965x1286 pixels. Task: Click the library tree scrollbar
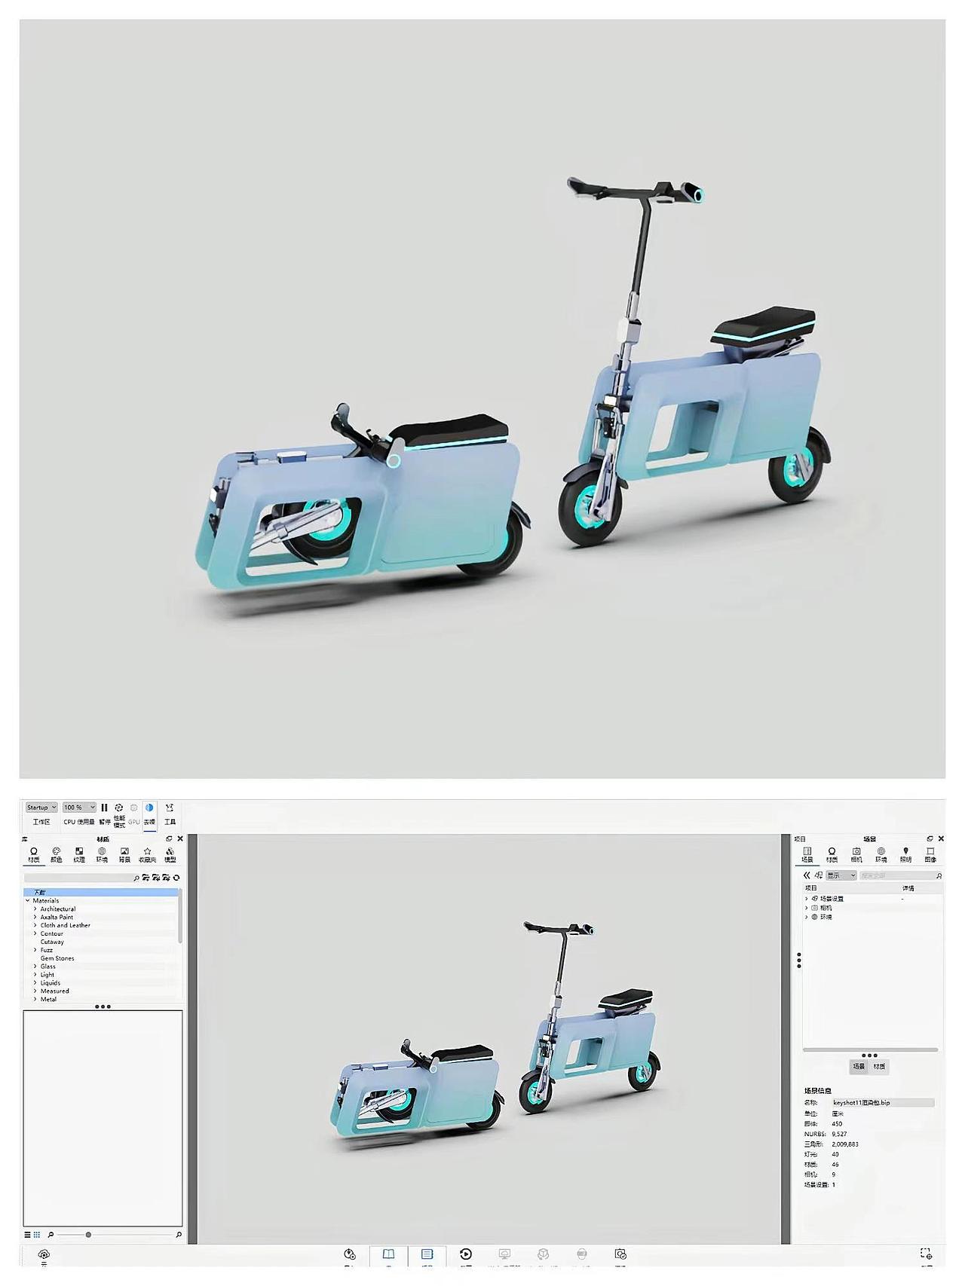pyautogui.click(x=180, y=917)
